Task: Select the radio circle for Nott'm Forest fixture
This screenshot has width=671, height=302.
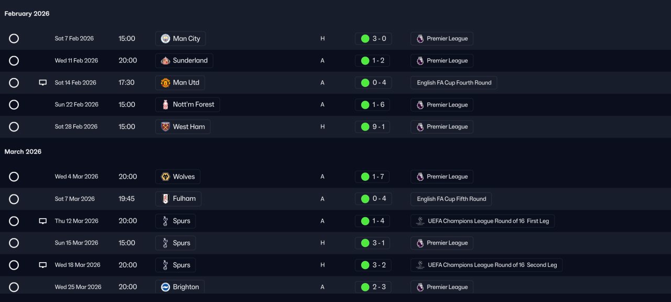Action: point(14,105)
